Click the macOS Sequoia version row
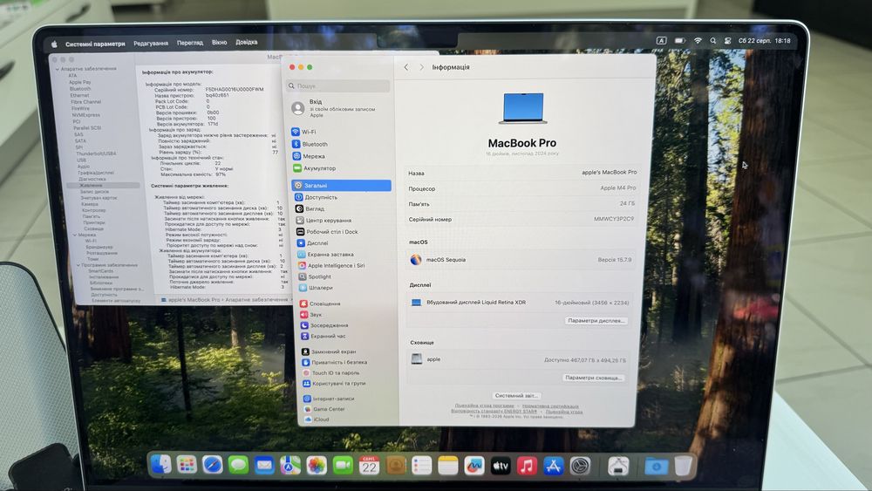This screenshot has height=491, width=872. (521, 260)
